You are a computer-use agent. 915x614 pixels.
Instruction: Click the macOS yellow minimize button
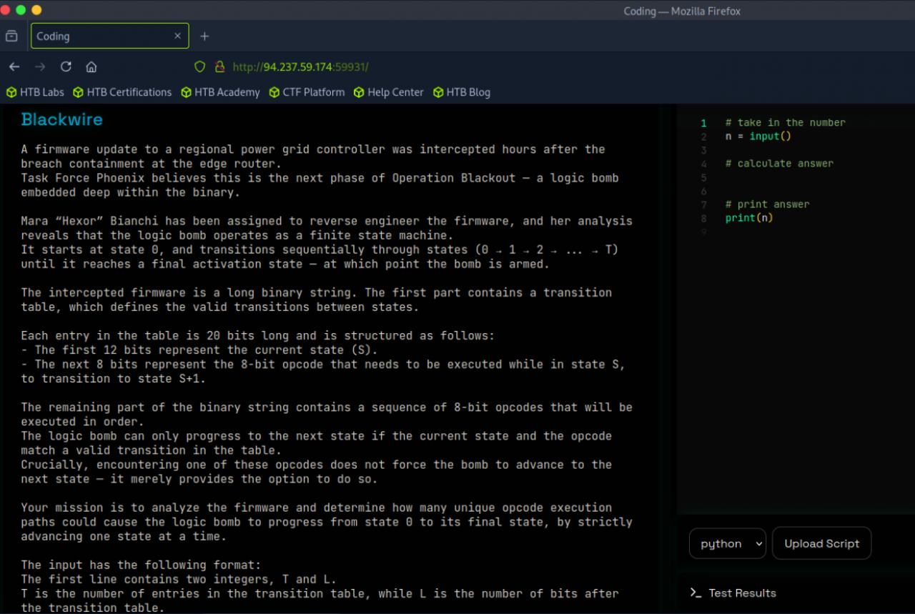pos(36,10)
